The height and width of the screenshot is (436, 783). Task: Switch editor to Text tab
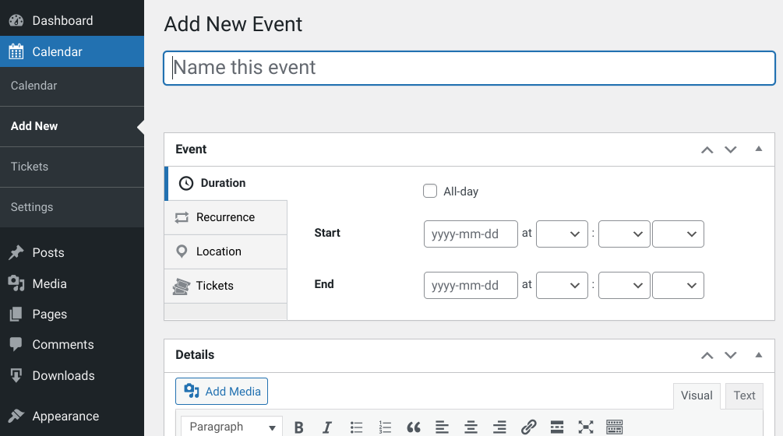click(x=744, y=396)
